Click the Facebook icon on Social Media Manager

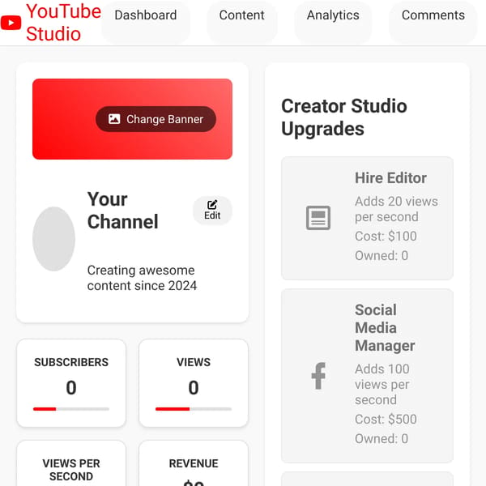[x=318, y=376]
